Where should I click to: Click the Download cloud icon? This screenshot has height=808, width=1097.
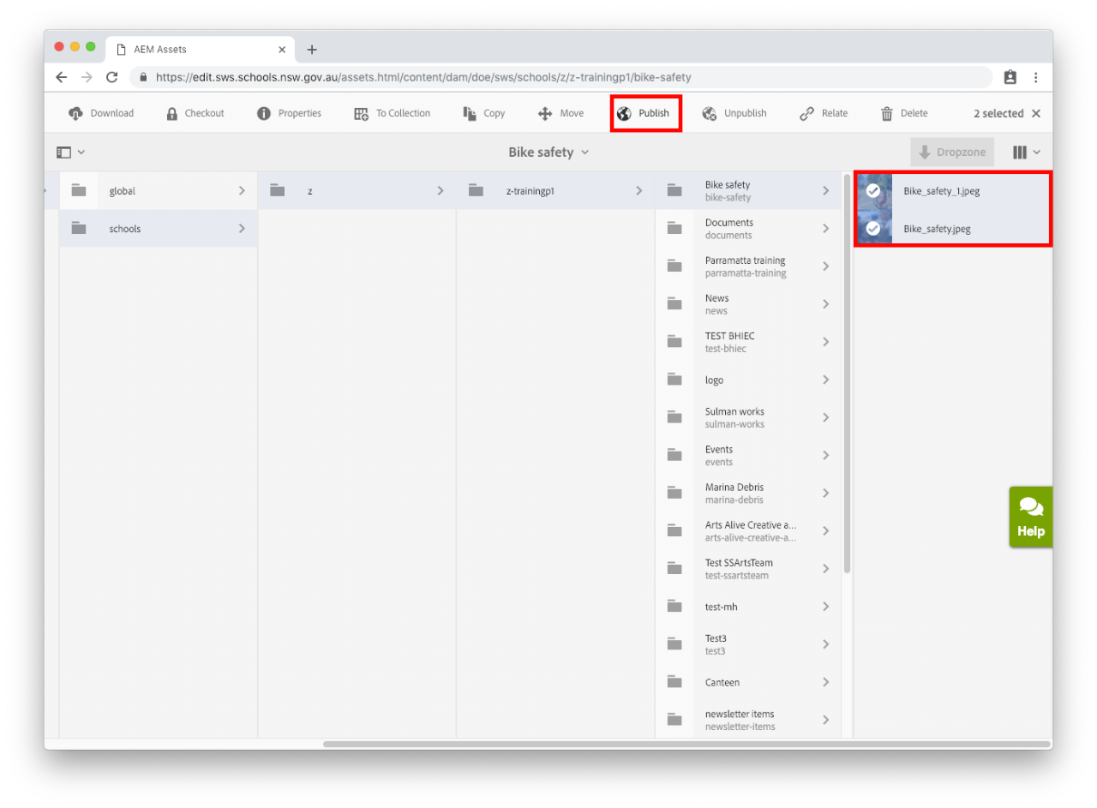pyautogui.click(x=75, y=113)
